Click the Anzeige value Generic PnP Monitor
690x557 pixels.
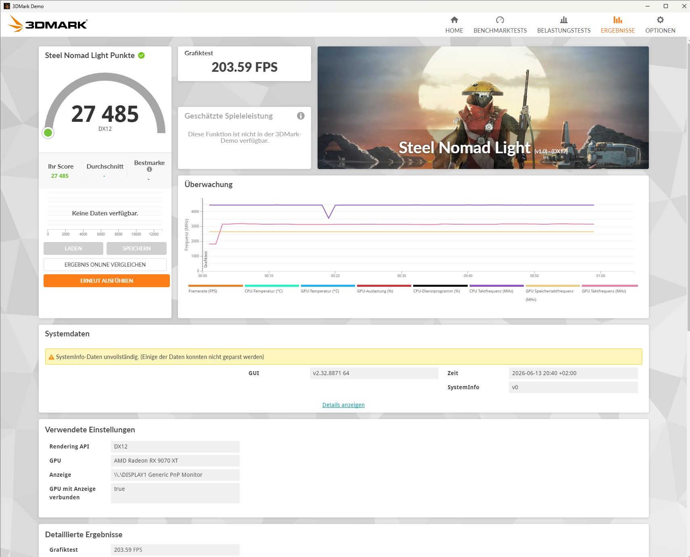point(175,475)
